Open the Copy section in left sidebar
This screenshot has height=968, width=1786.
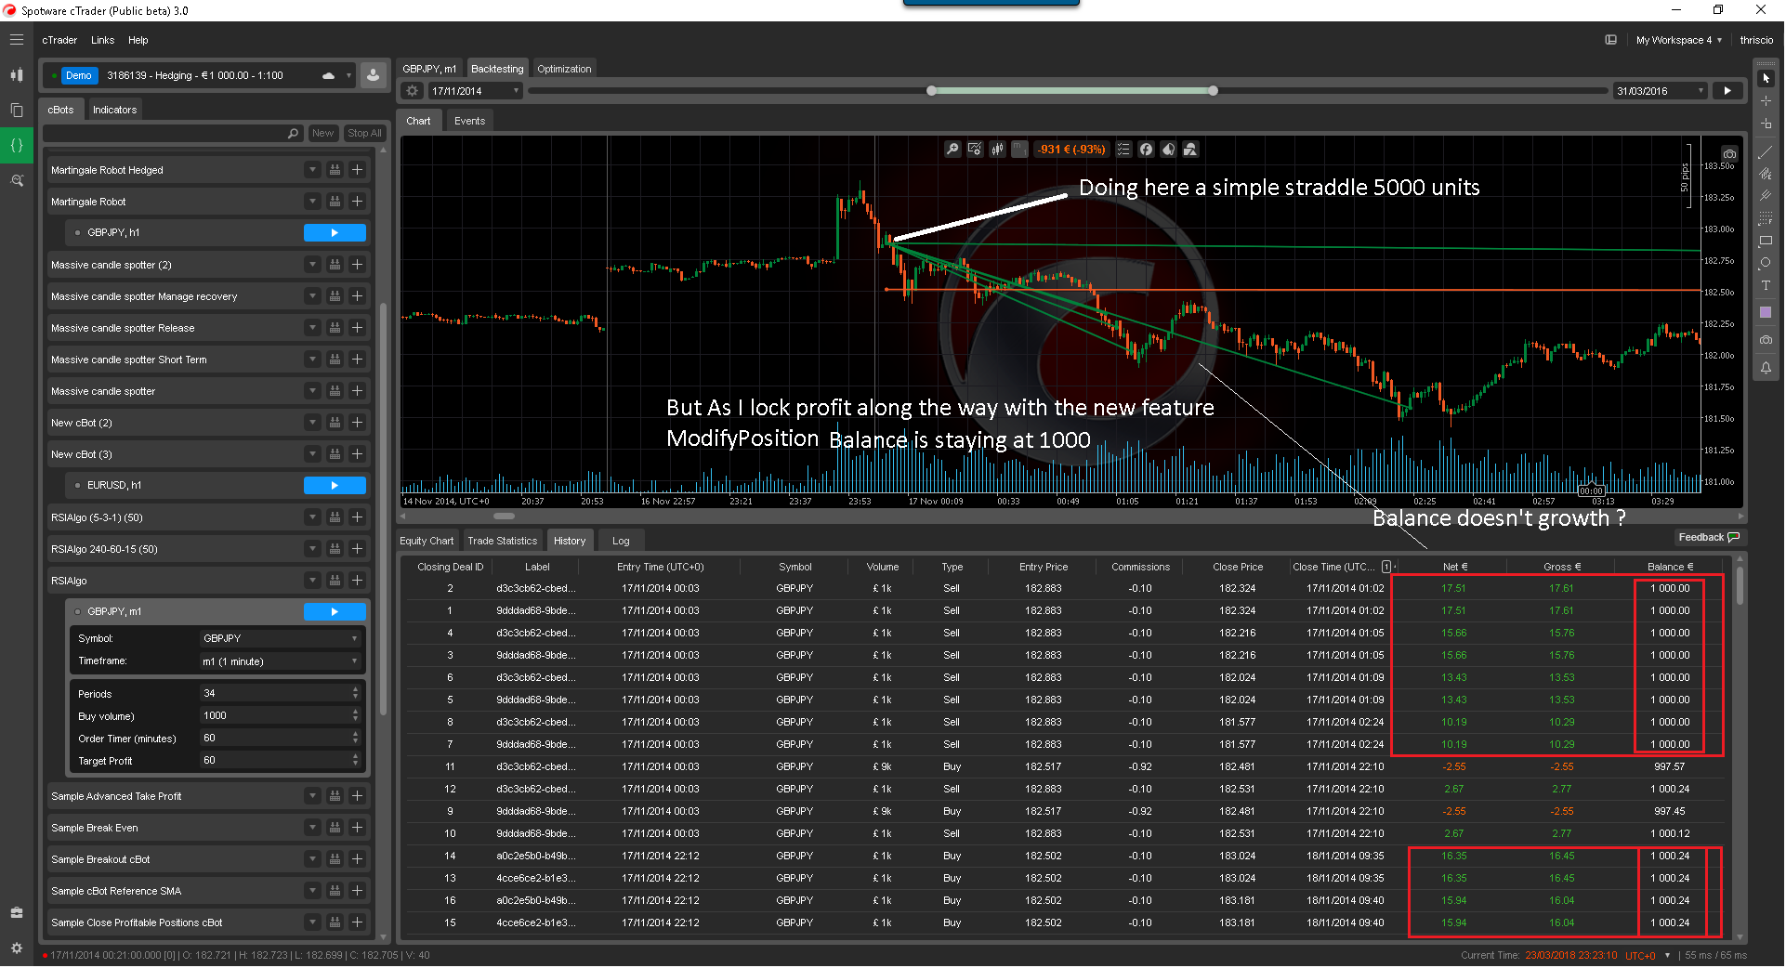click(17, 110)
